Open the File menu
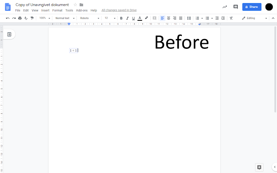The width and height of the screenshot is (277, 173). pyautogui.click(x=18, y=10)
